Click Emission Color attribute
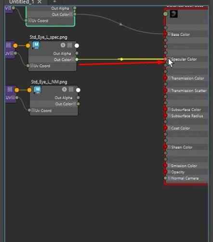The height and width of the screenshot is (242, 213). (184, 166)
